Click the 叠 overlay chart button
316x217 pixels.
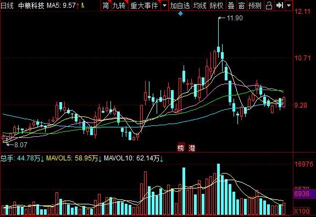tap(231, 5)
